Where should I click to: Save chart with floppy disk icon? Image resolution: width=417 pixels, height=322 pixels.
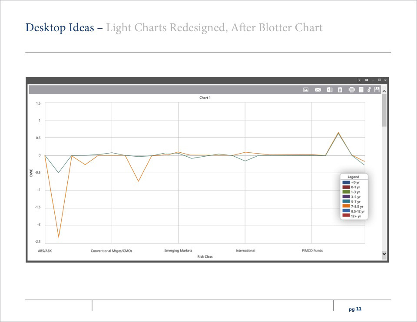pos(377,90)
